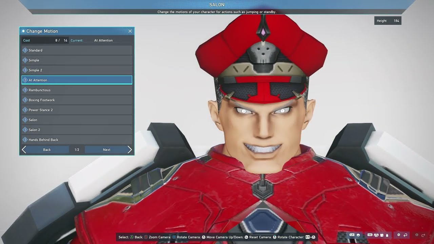The image size is (434, 244).
Task: Click the cost diamond icon beside Boxing Footwork
Action: pos(25,100)
